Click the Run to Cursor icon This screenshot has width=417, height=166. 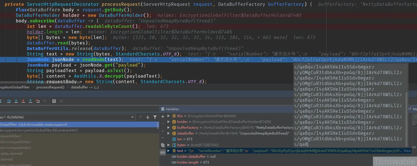(x=45, y=101)
